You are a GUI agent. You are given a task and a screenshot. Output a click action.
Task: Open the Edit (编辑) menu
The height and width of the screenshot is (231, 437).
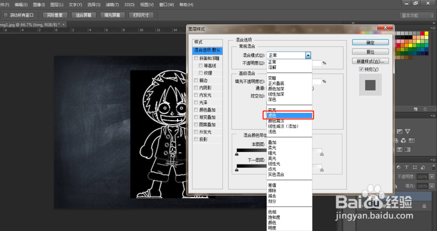(x=21, y=5)
